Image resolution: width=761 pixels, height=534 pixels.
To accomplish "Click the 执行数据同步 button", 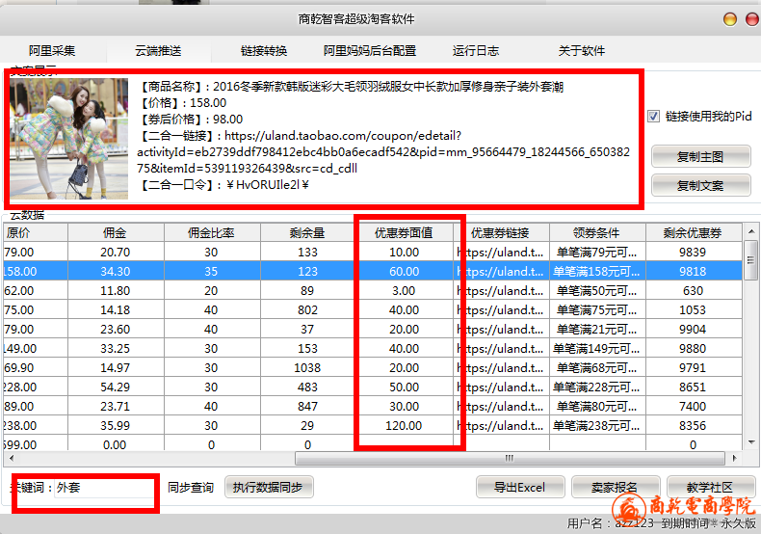I will click(x=269, y=487).
